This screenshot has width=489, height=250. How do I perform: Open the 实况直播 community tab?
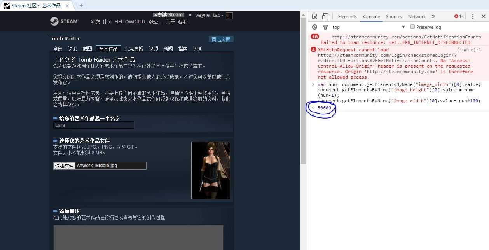[134, 49]
